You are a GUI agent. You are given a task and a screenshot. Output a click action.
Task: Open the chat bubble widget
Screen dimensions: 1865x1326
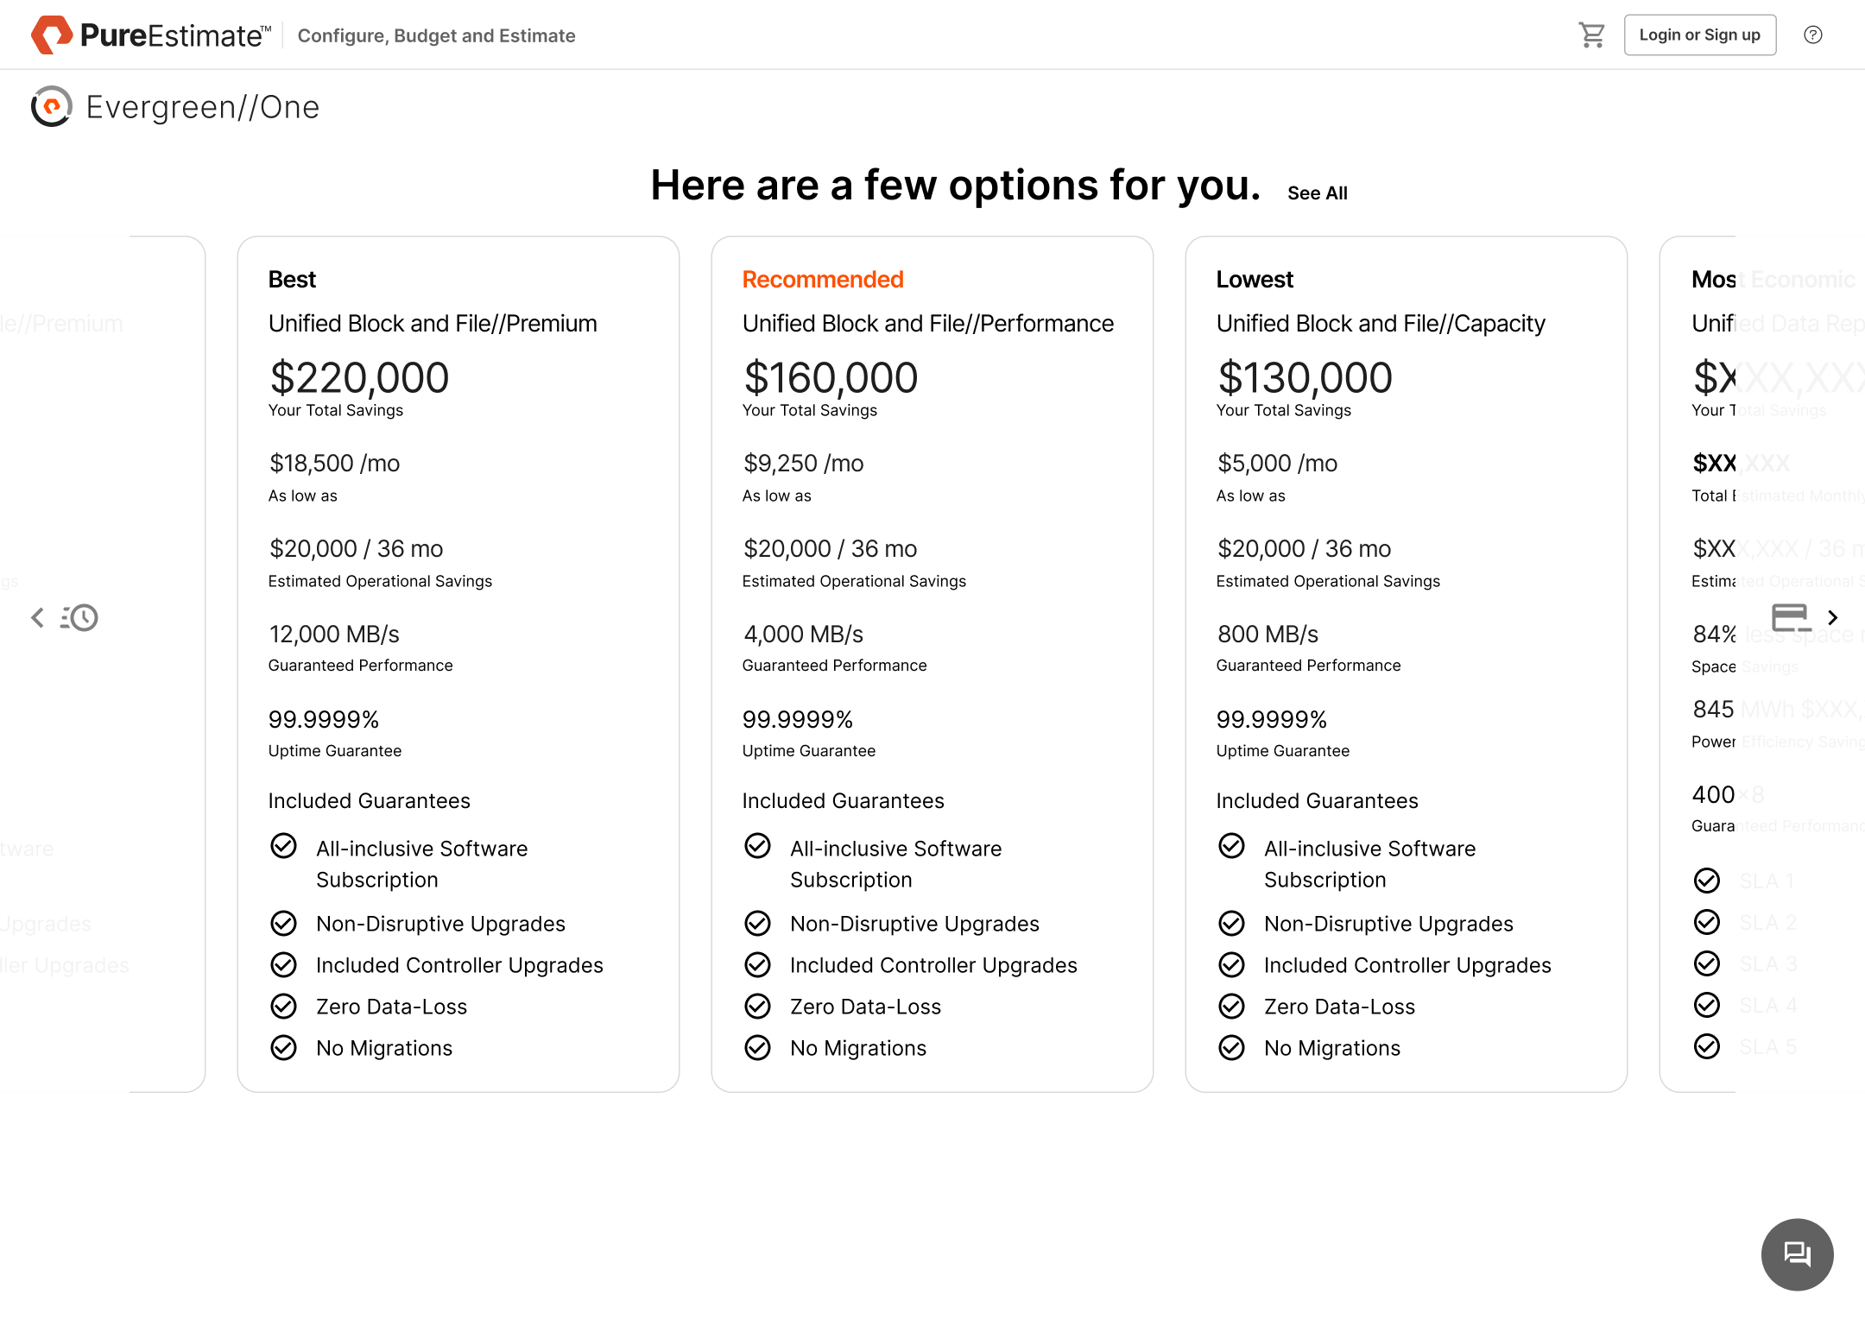click(1797, 1253)
